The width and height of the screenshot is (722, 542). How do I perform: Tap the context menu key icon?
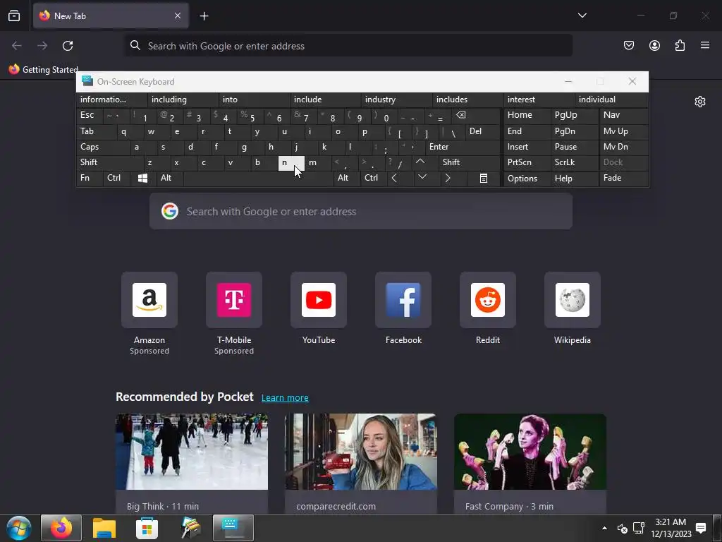click(x=484, y=178)
